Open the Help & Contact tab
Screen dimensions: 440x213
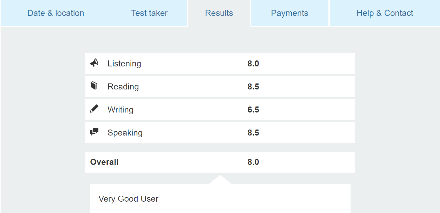coord(385,13)
